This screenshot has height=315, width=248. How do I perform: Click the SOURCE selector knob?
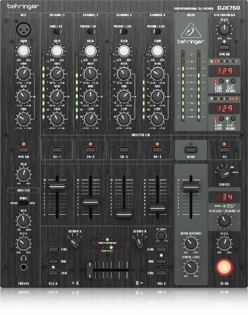(224, 174)
